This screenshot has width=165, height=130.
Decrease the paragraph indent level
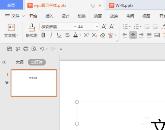[x=147, y=27]
